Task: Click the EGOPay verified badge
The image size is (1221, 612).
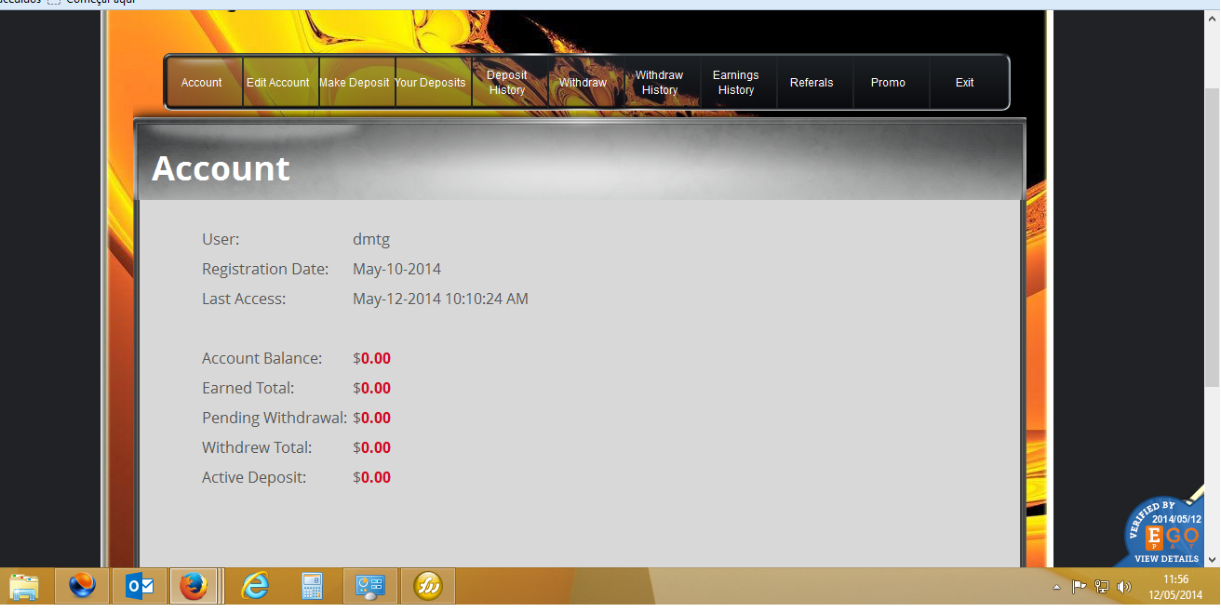Action: point(1166,534)
